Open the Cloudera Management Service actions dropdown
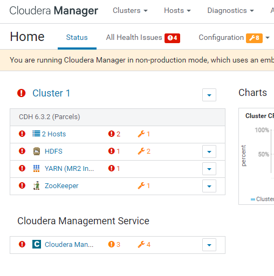Viewport: 274px width, 276px height. (x=209, y=245)
